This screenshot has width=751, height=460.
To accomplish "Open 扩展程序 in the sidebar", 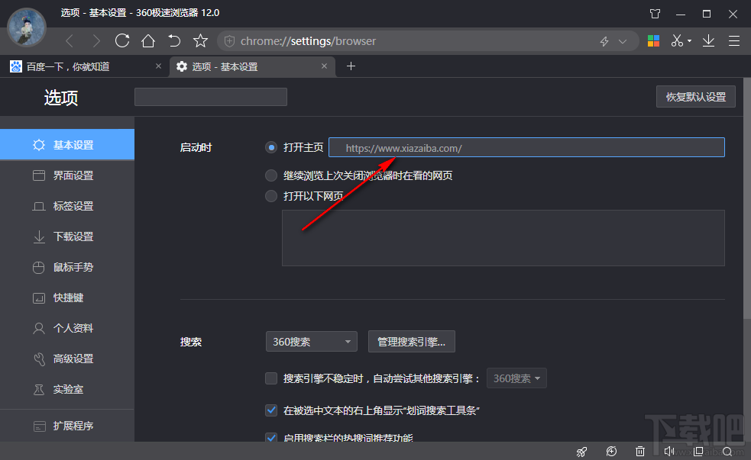I will [x=67, y=426].
